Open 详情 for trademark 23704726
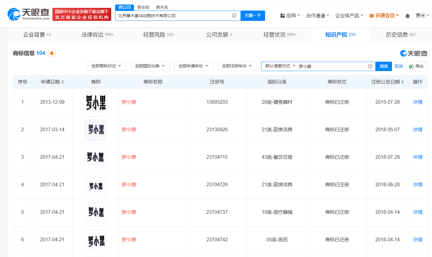This screenshot has width=432, height=257. [417, 185]
